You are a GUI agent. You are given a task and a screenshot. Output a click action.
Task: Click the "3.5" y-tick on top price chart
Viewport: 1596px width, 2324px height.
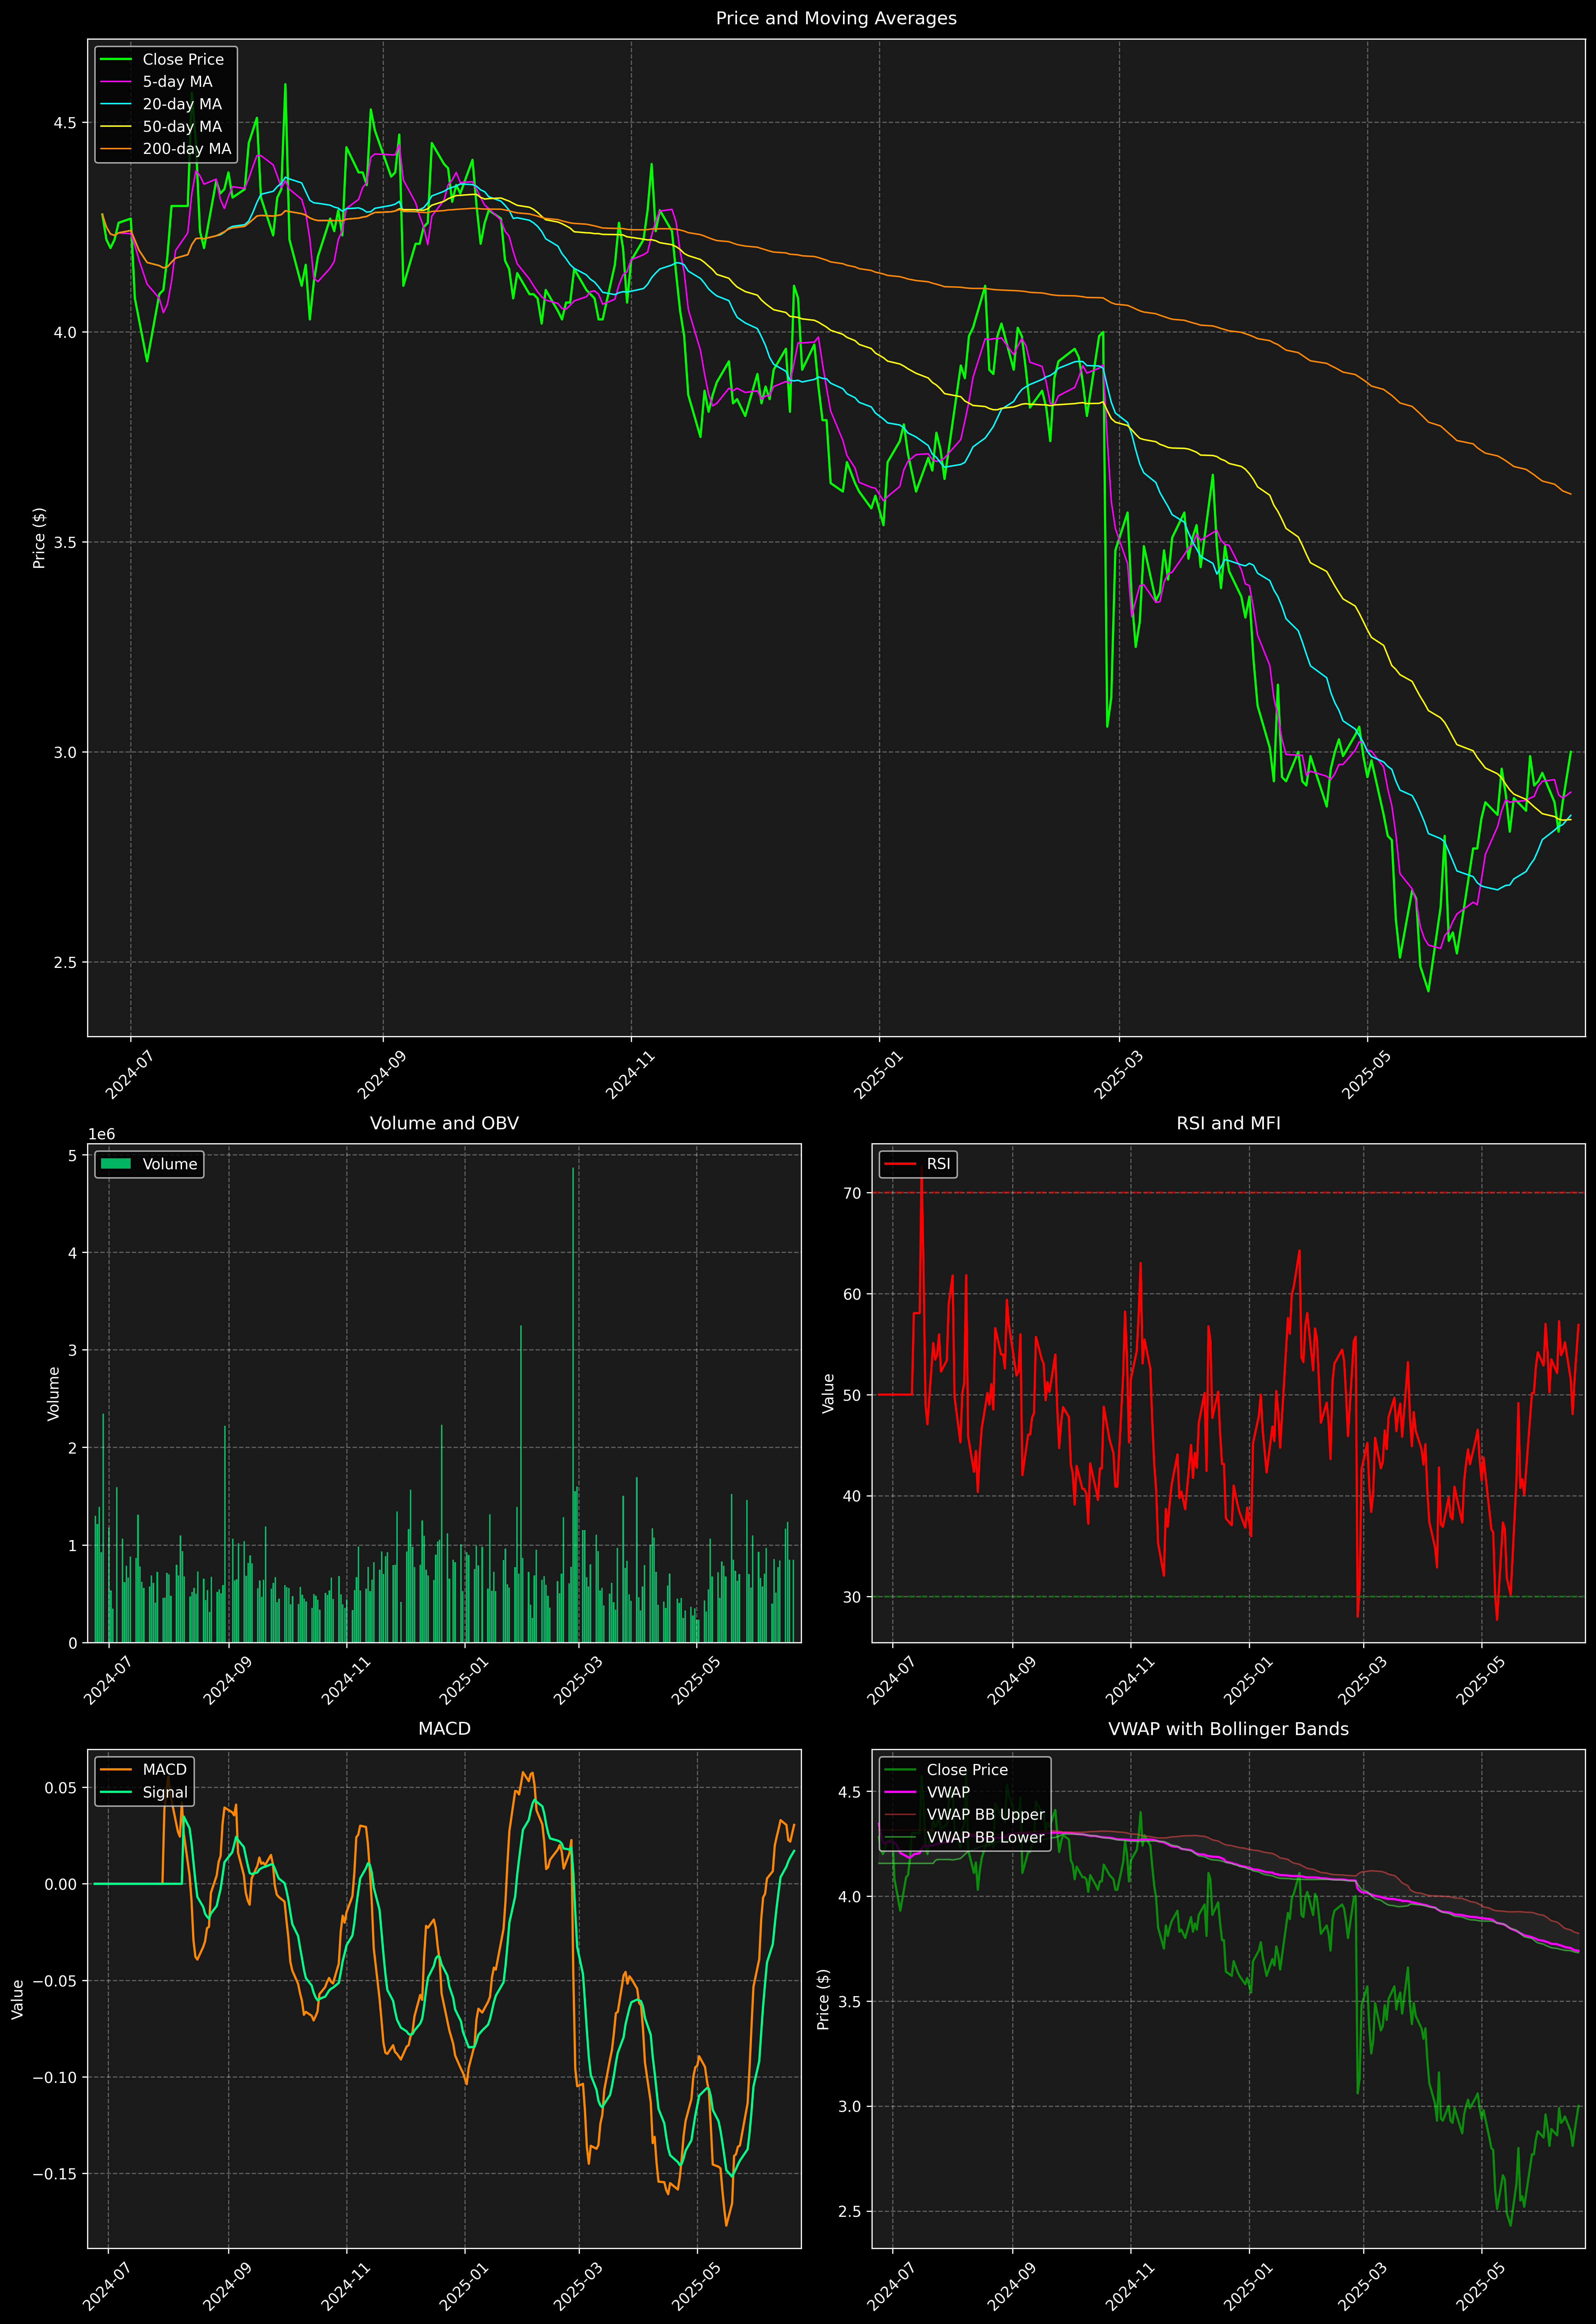coord(65,543)
